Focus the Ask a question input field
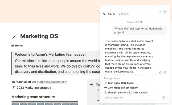 [x=135, y=98]
